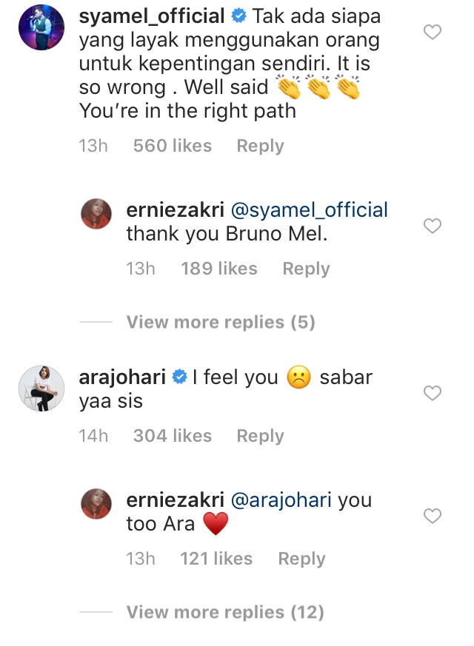Heart erniezakri's 'you too Ara' reply
The width and height of the screenshot is (474, 646).
click(431, 516)
